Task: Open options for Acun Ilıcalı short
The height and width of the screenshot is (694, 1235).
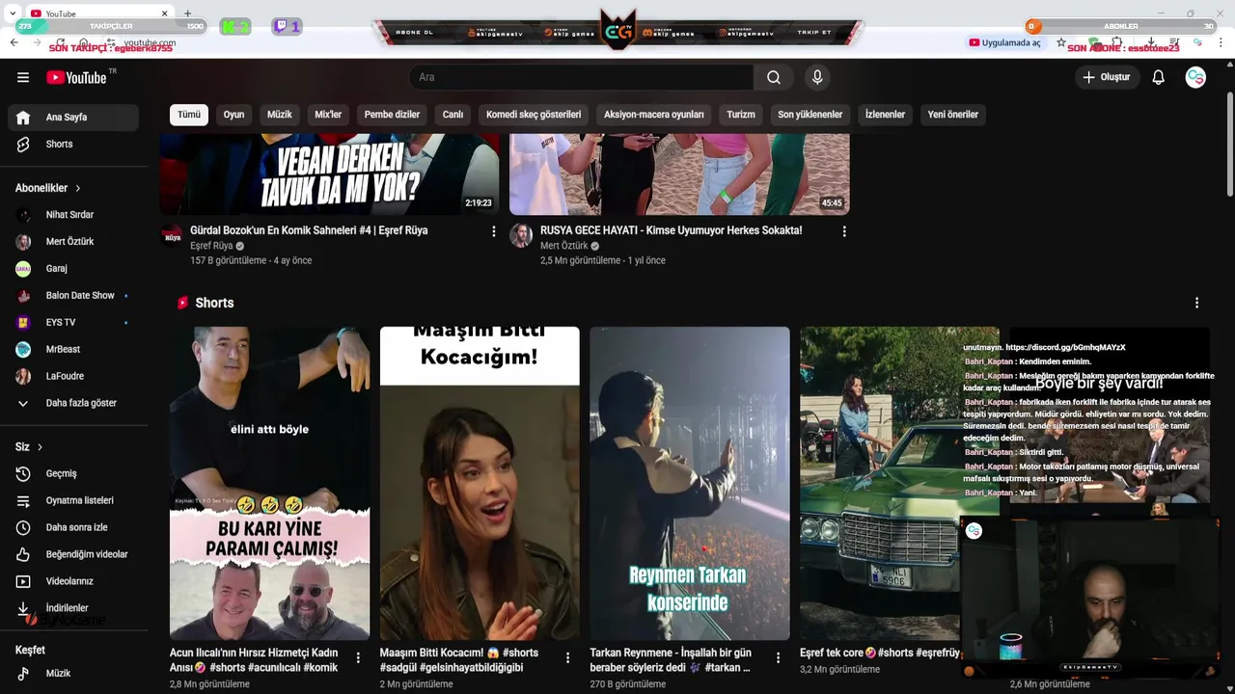Action: pos(358,657)
